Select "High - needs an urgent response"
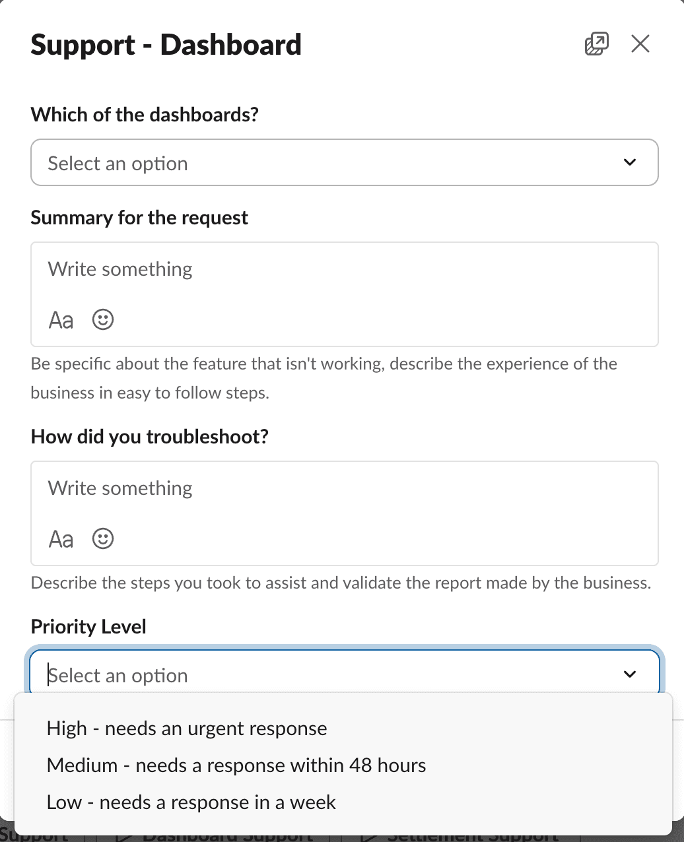The width and height of the screenshot is (684, 842). pos(187,729)
